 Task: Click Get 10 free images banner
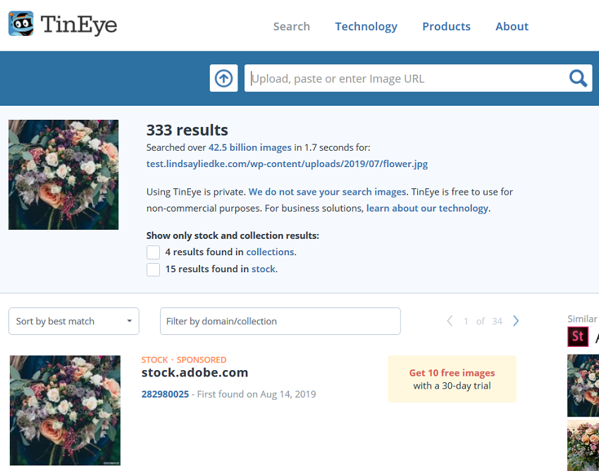452,379
